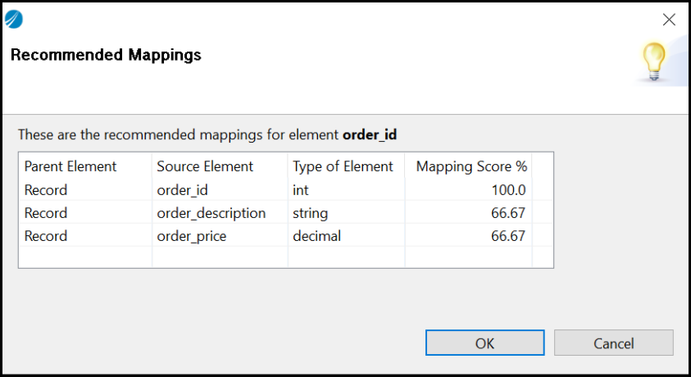Select the order_id source element row
This screenshot has width=691, height=377.
click(x=182, y=190)
